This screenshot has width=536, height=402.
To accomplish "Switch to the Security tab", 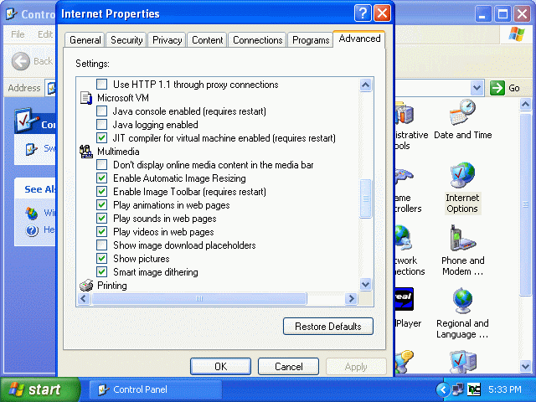I will 126,40.
